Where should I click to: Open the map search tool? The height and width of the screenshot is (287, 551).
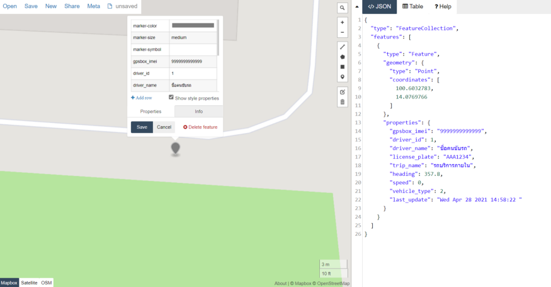[x=342, y=8]
